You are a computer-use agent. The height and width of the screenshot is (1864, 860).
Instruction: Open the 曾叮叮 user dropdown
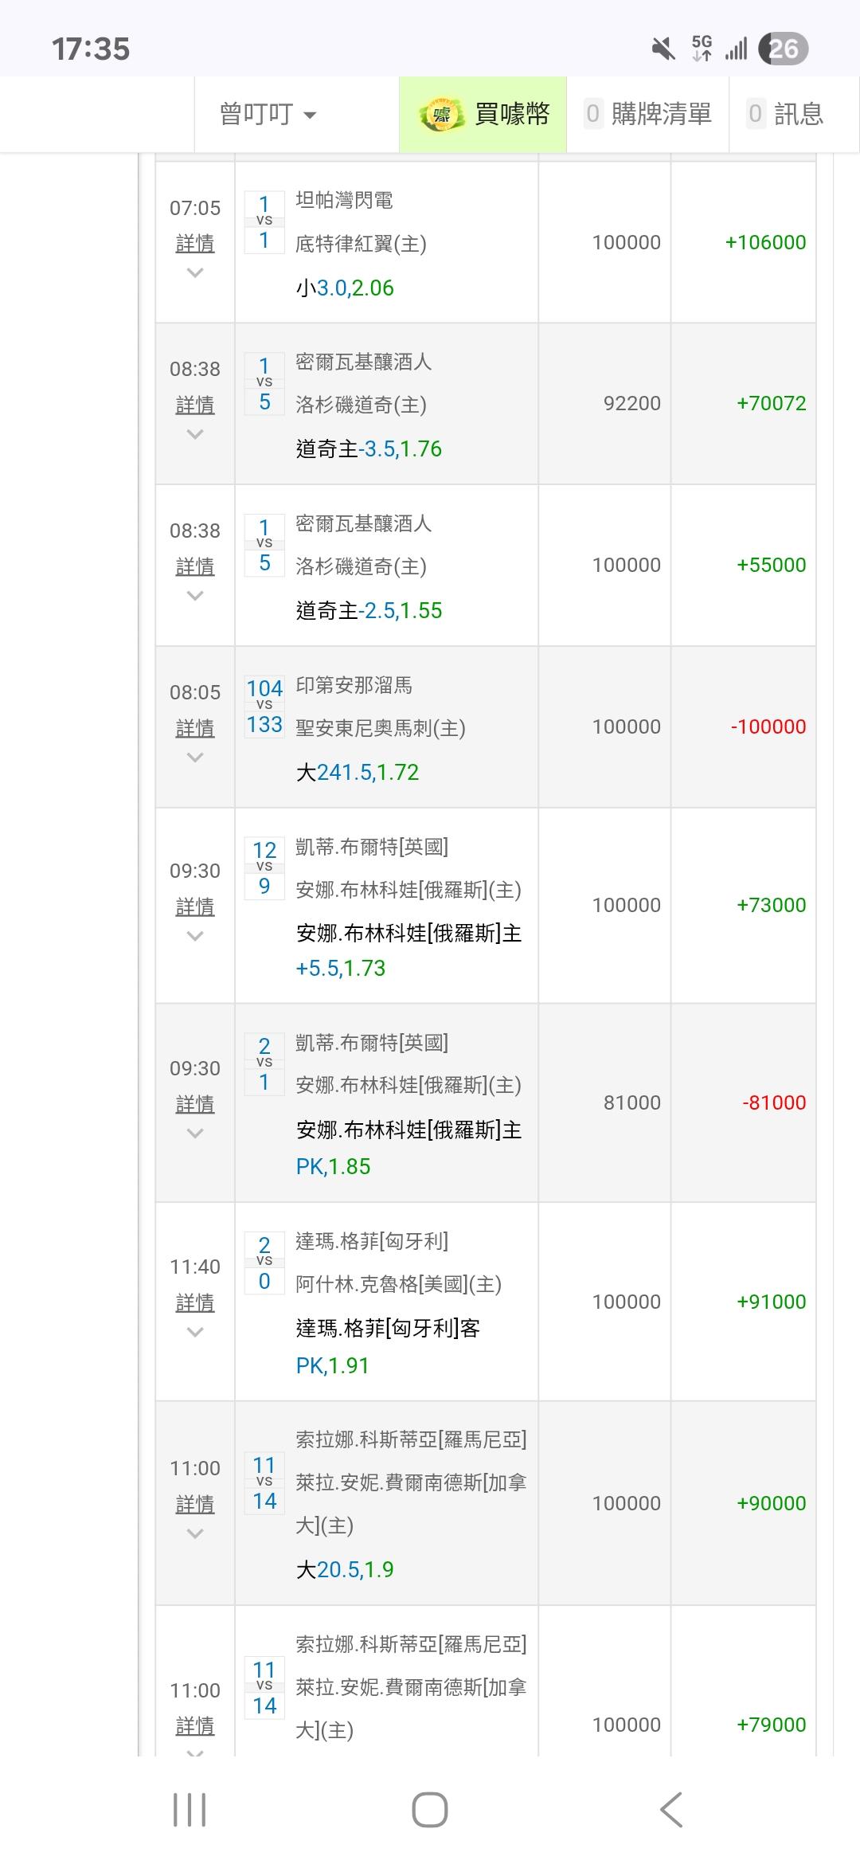click(268, 115)
